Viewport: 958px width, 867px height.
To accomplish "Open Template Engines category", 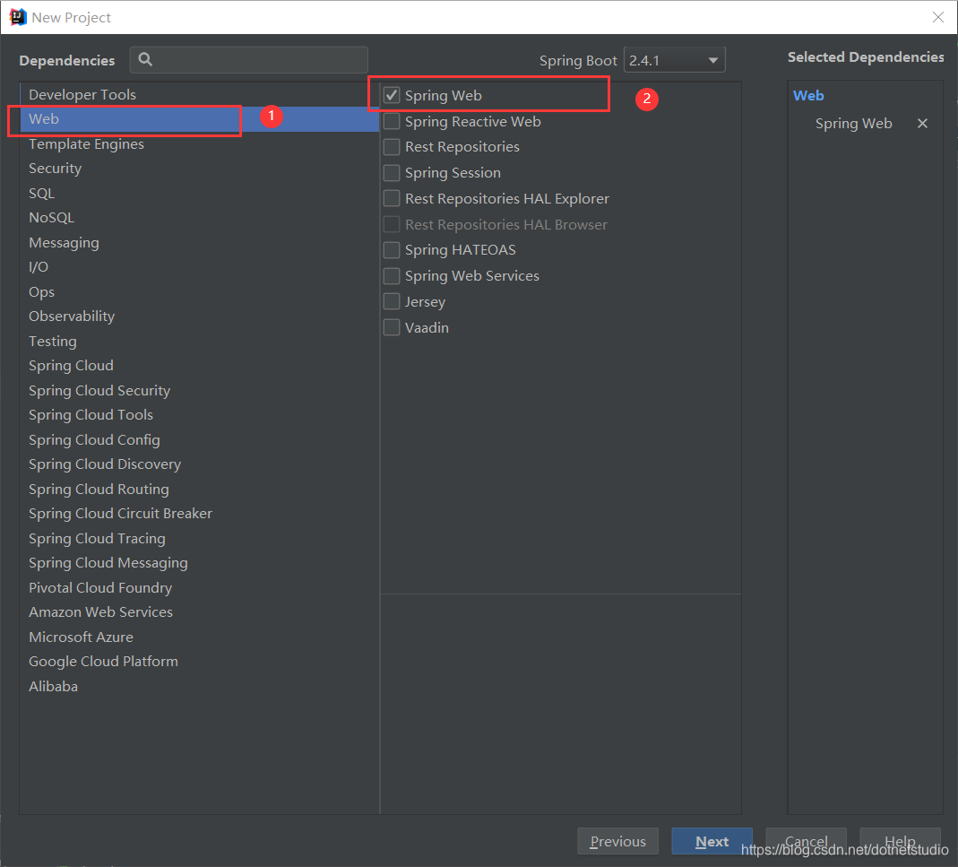I will click(199, 143).
